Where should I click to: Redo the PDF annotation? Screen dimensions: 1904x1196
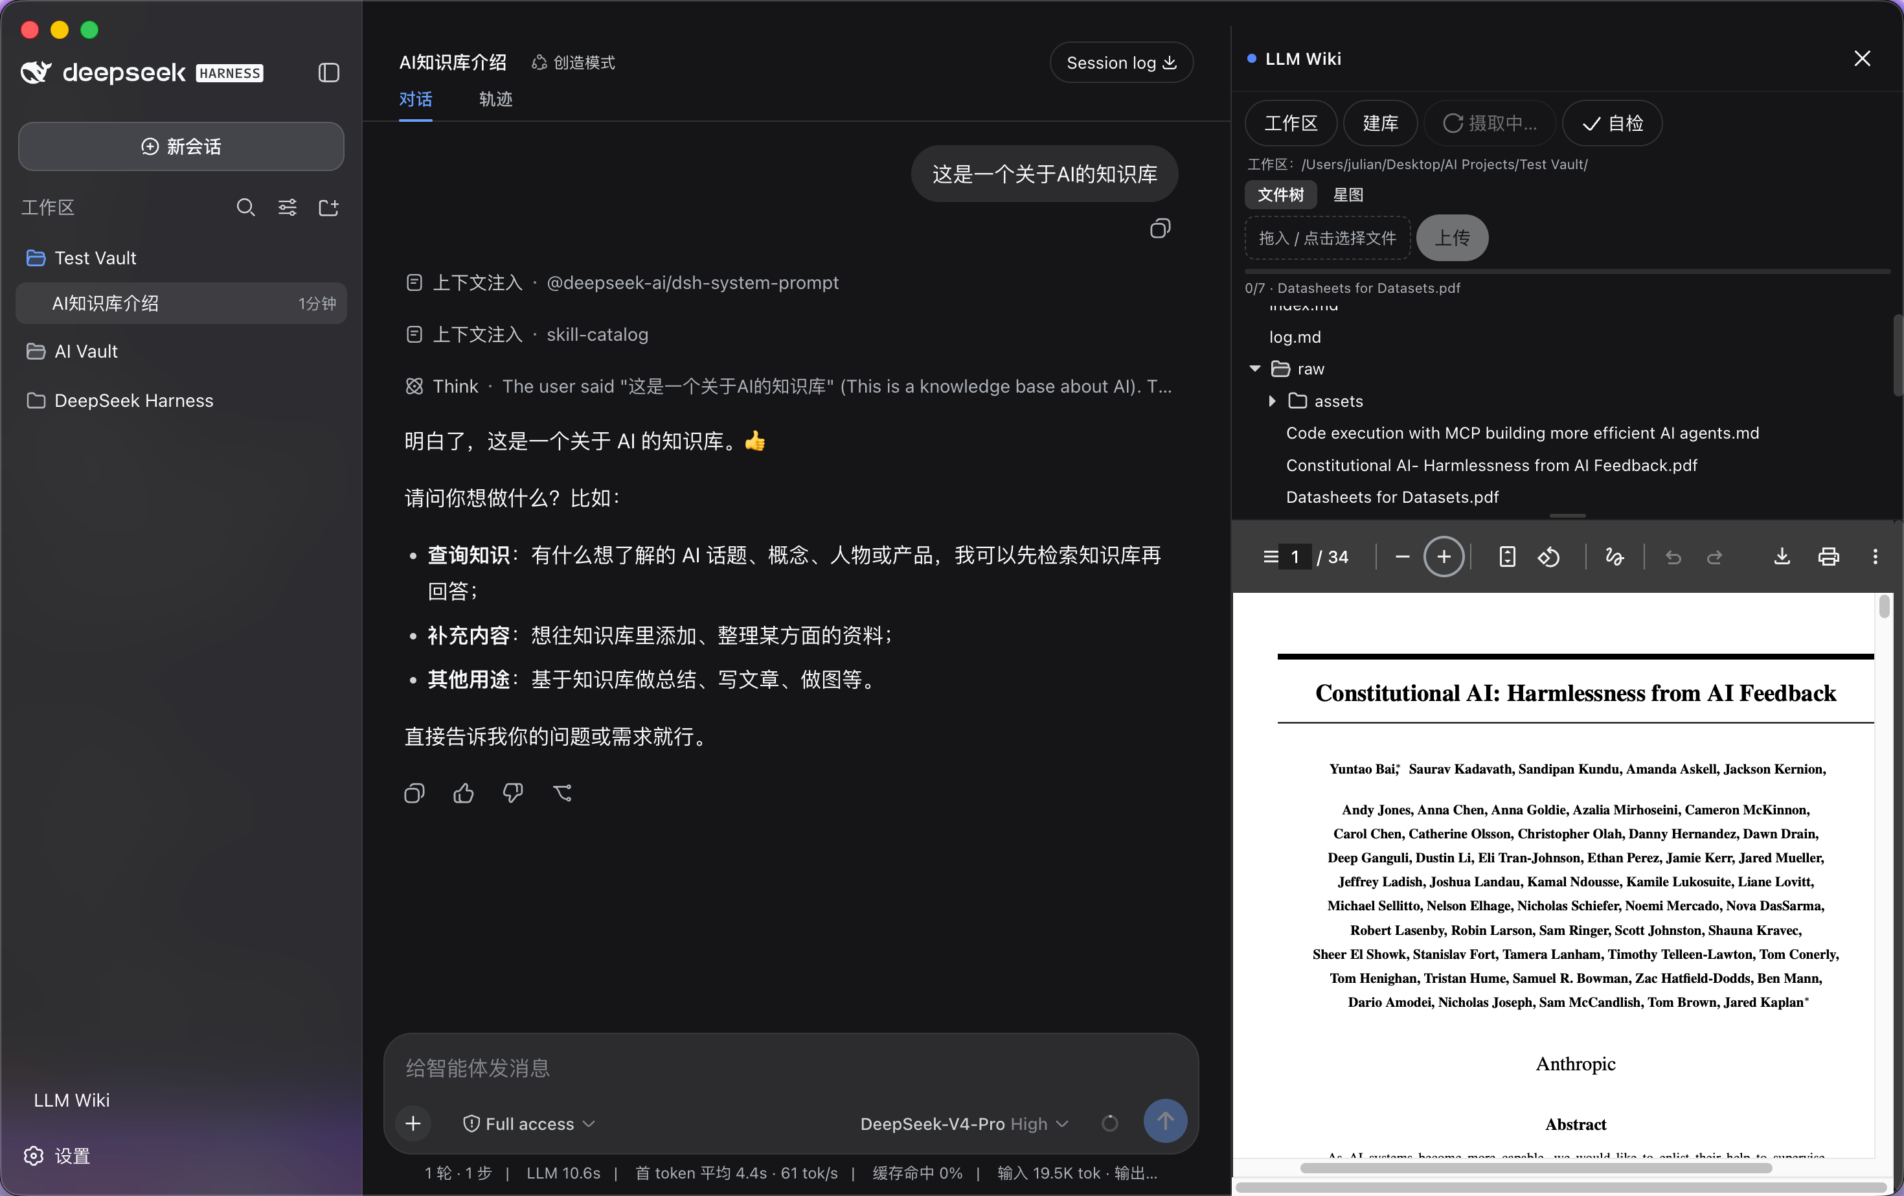pos(1714,557)
